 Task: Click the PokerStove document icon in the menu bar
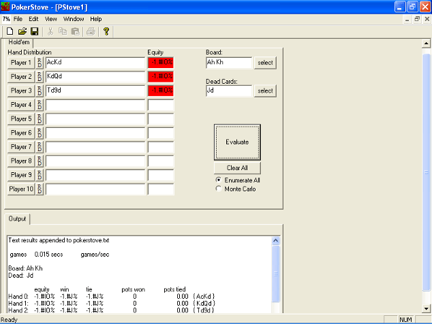[6, 19]
